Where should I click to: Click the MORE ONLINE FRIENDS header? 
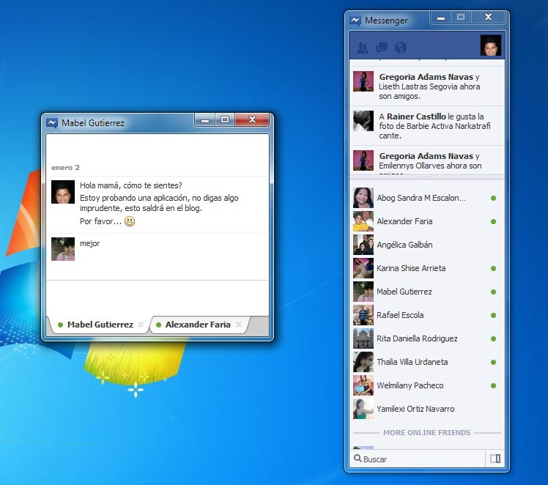click(426, 432)
